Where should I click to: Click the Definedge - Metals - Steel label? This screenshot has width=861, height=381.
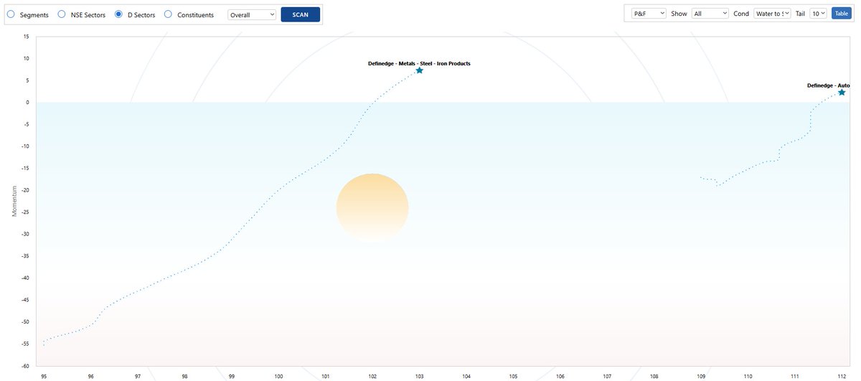click(x=419, y=63)
